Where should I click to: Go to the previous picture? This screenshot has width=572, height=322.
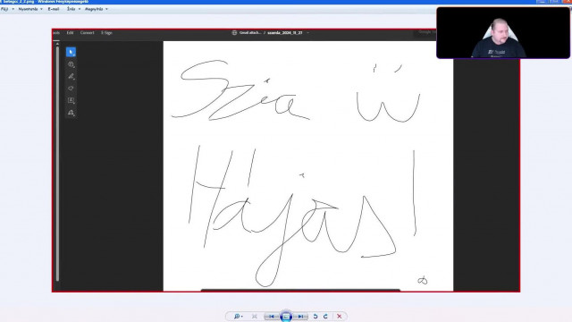[271, 316]
